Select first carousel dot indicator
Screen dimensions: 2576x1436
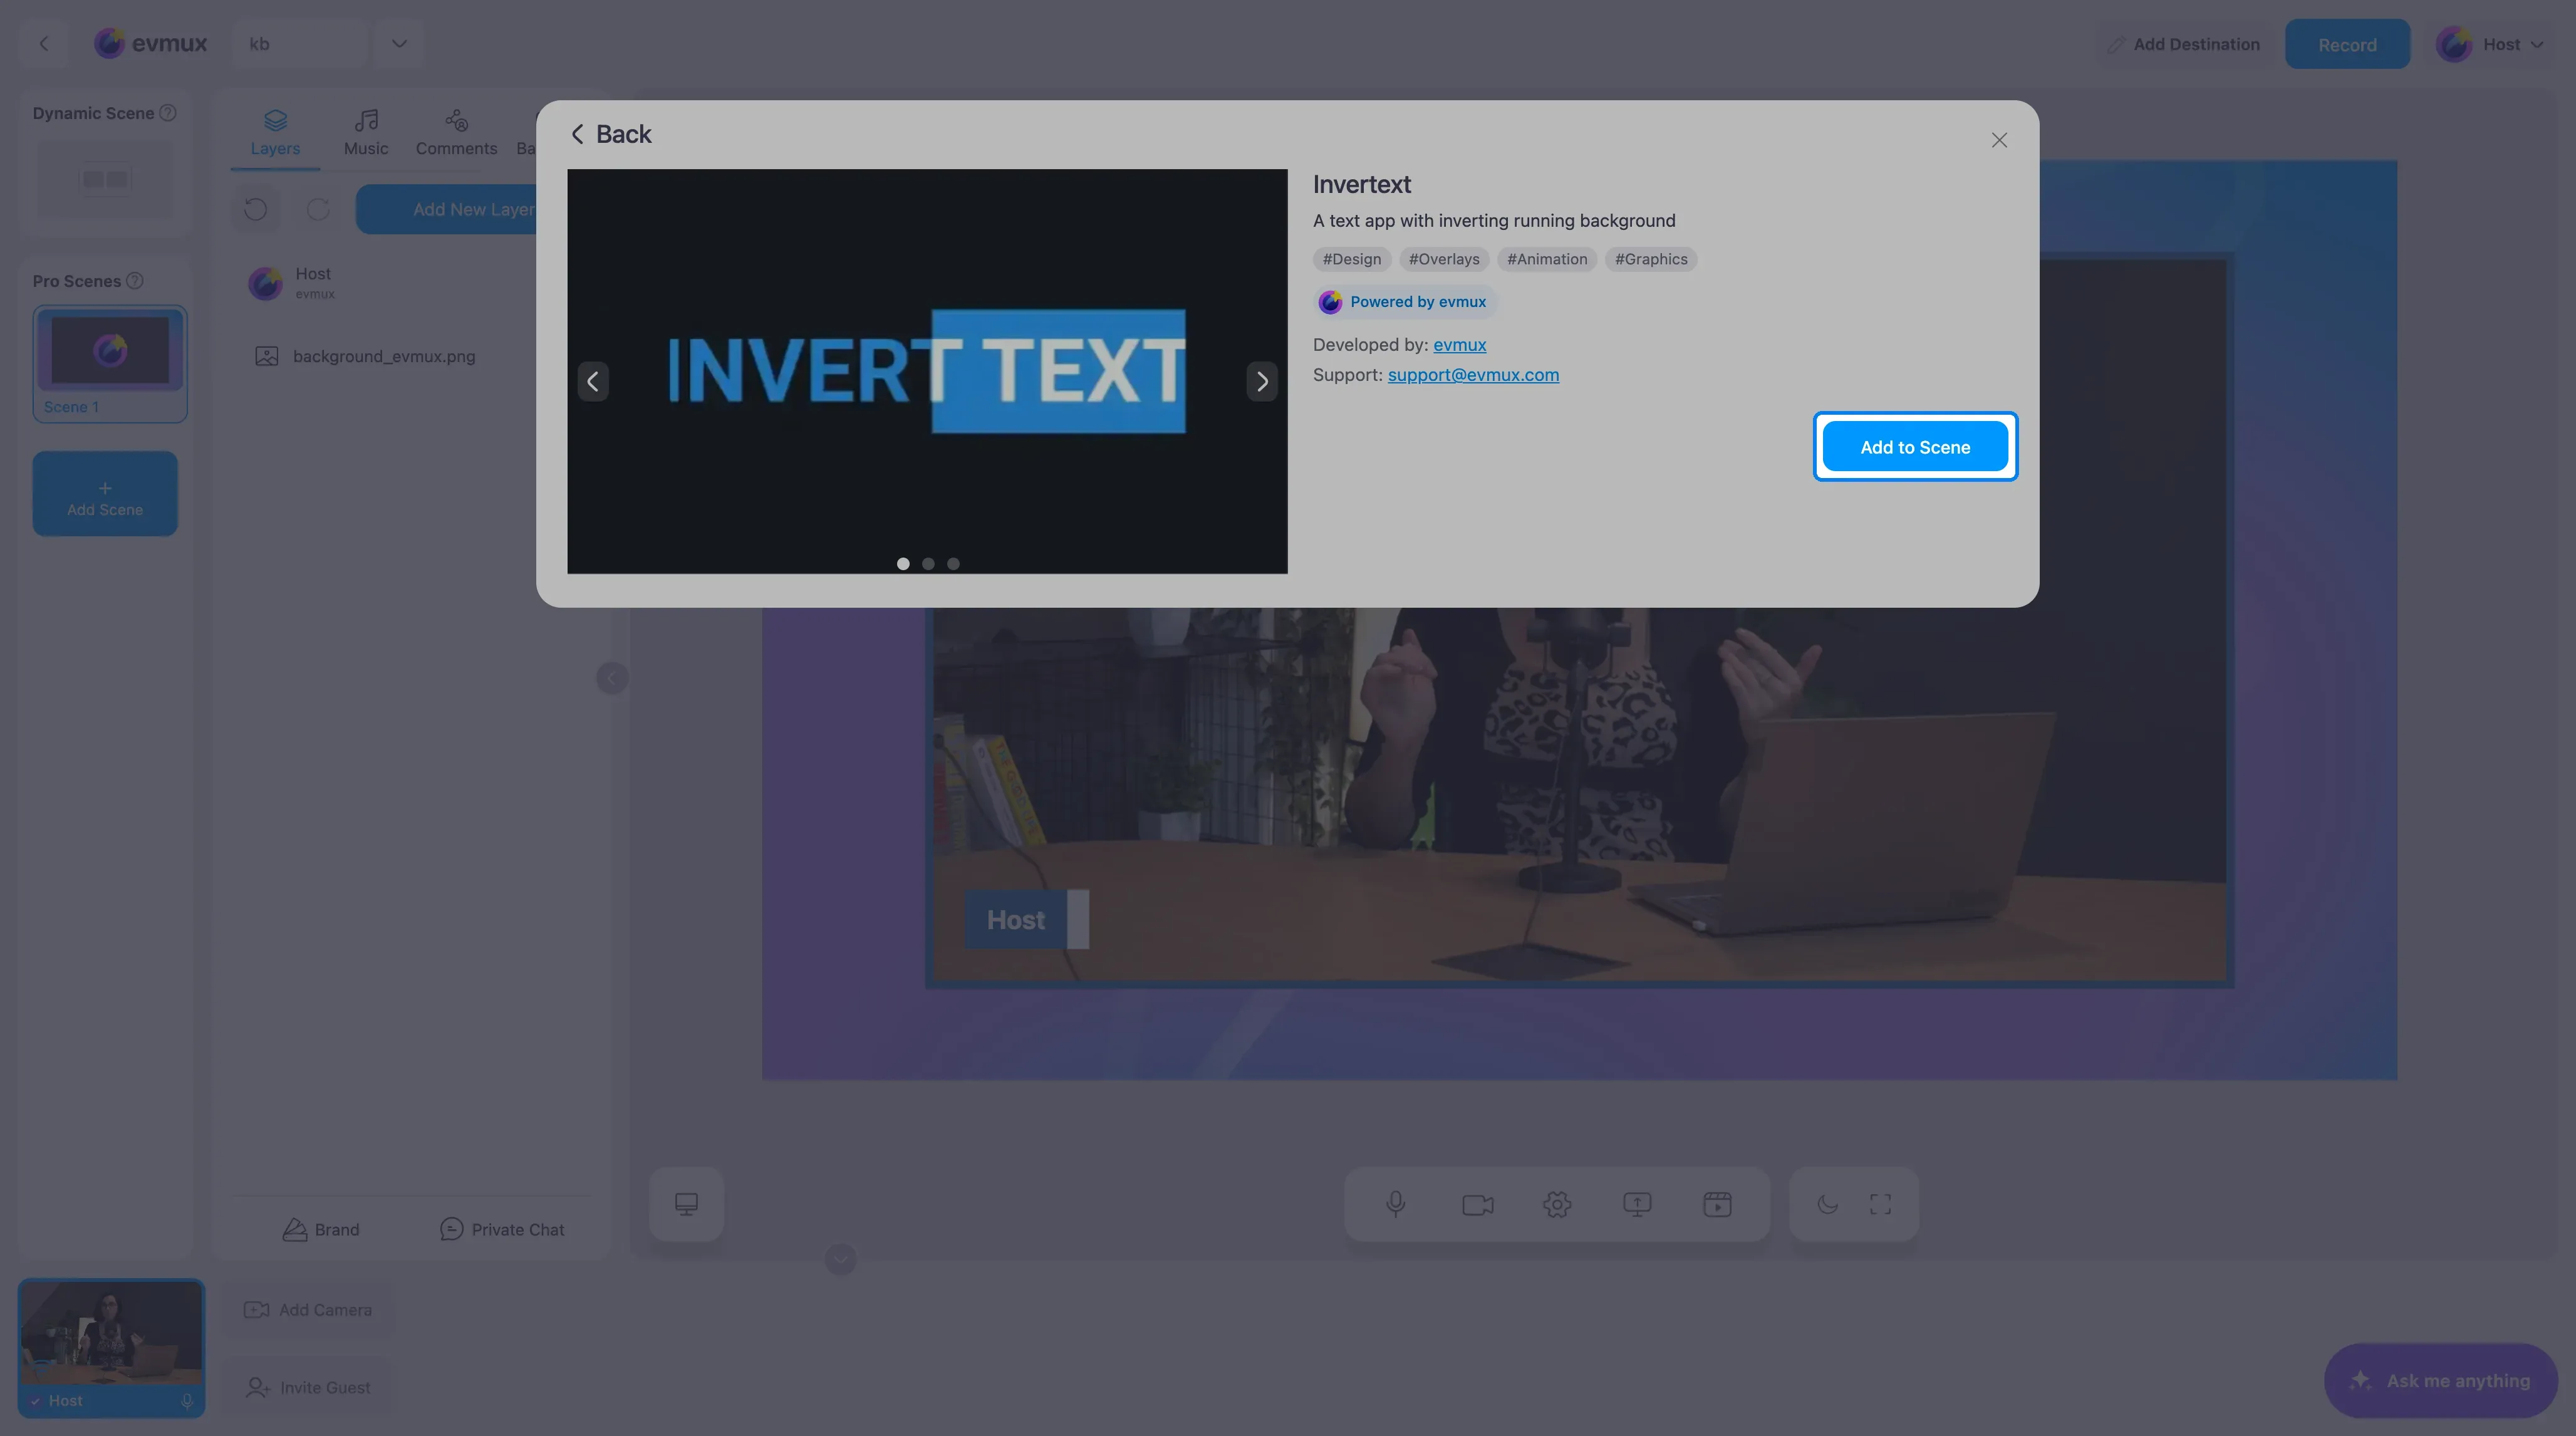[903, 564]
